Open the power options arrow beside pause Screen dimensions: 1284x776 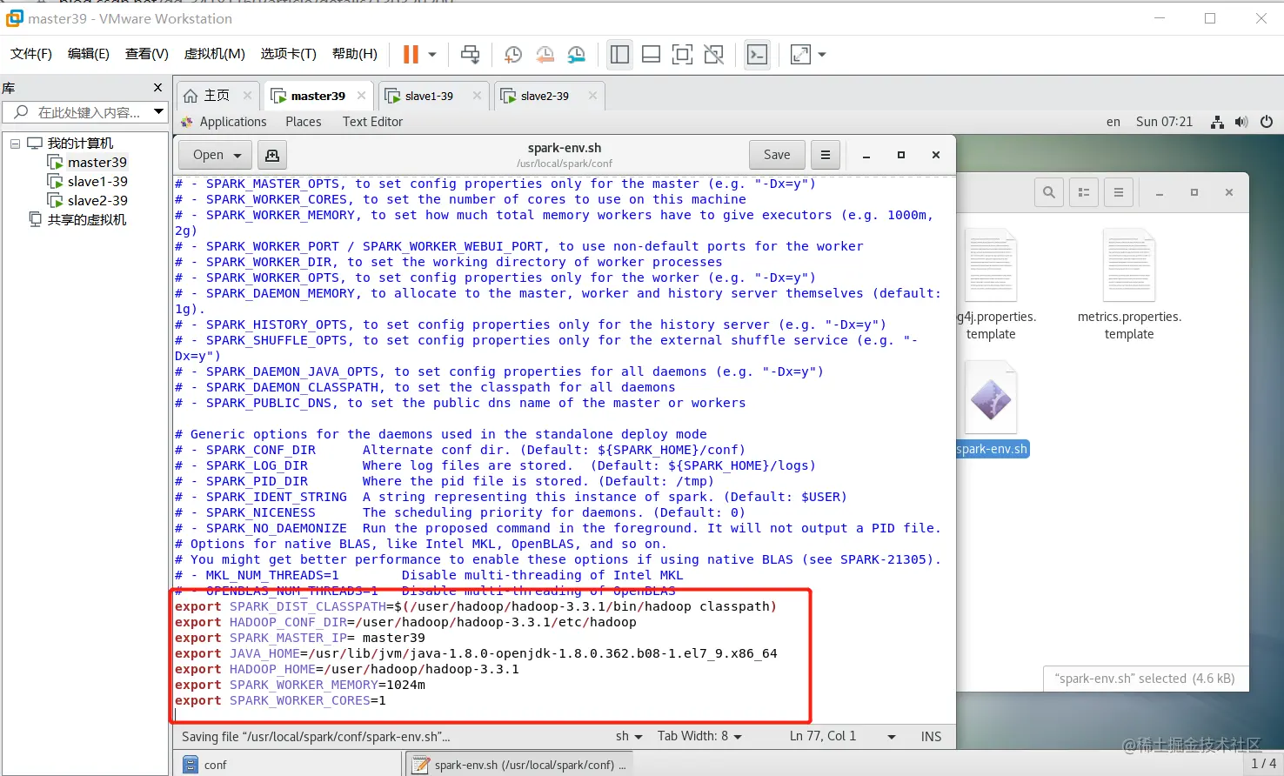(432, 55)
